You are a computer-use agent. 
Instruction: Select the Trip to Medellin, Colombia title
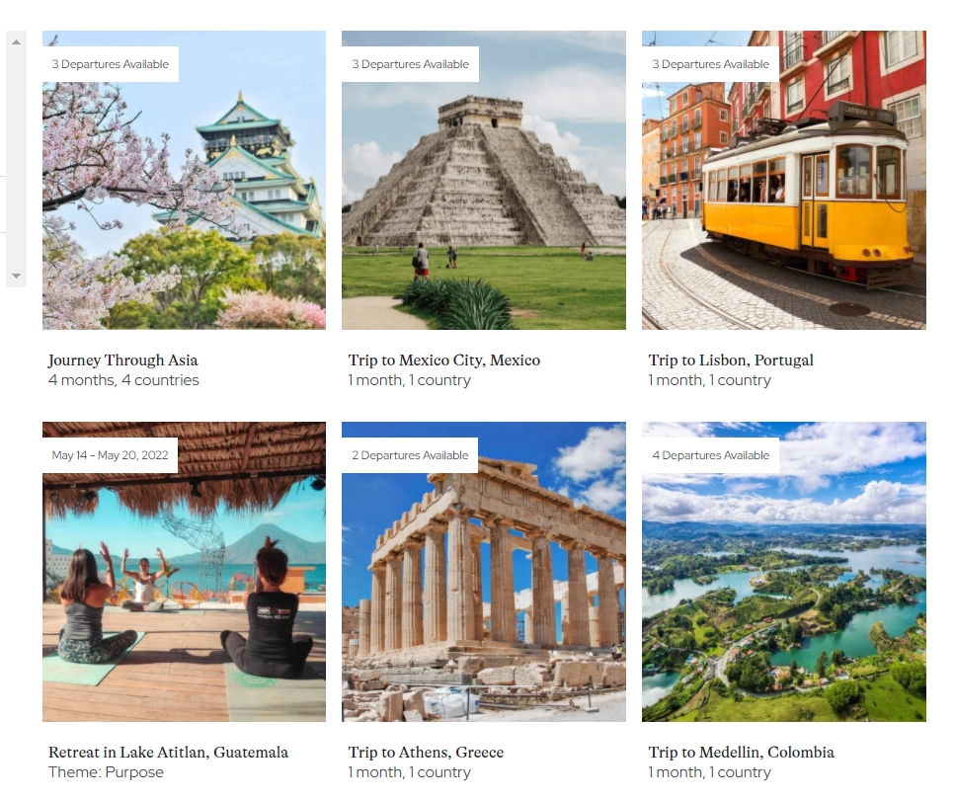742,753
